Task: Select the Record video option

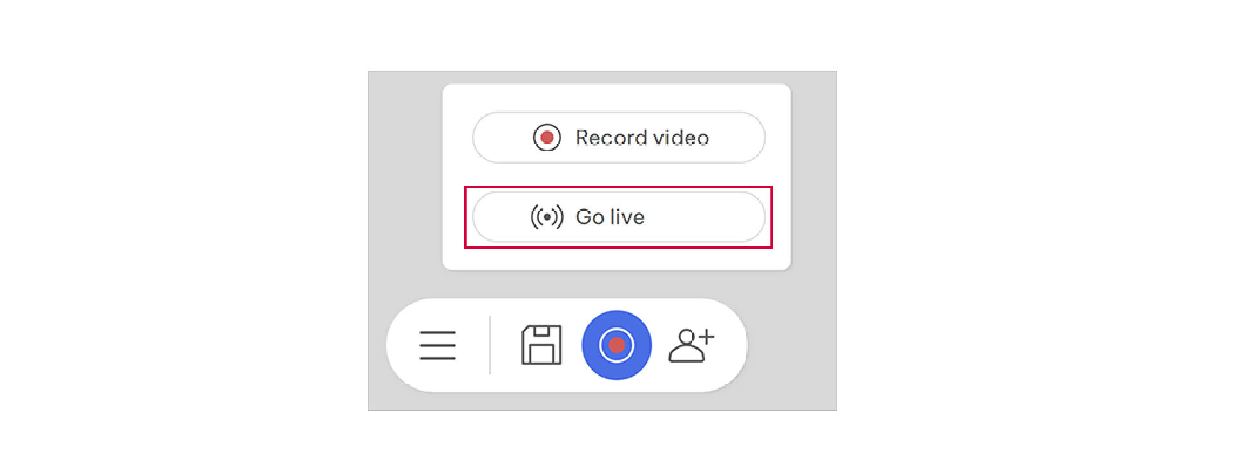Action: pyautogui.click(x=619, y=137)
